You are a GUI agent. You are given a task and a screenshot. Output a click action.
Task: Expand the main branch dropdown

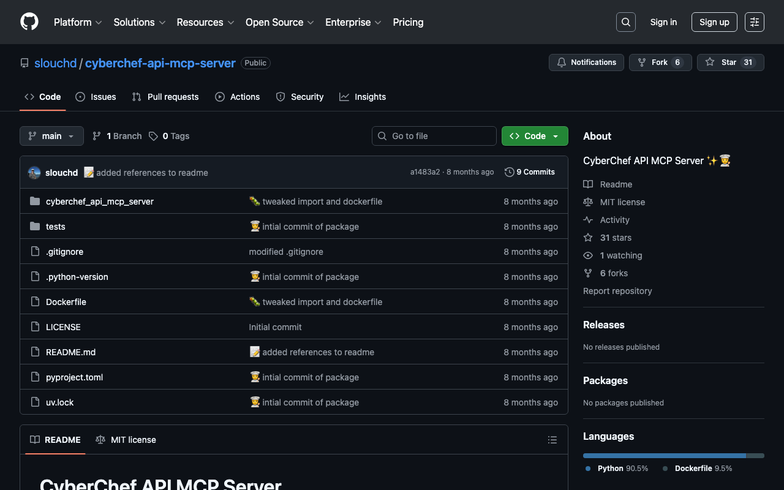(51, 136)
